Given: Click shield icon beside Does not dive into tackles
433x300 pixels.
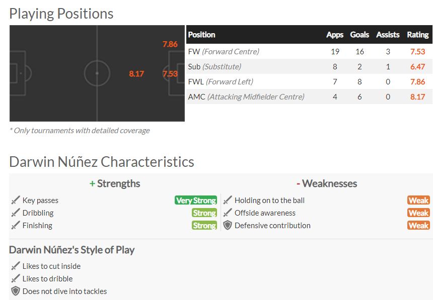Looking at the screenshot, I should (x=16, y=291).
